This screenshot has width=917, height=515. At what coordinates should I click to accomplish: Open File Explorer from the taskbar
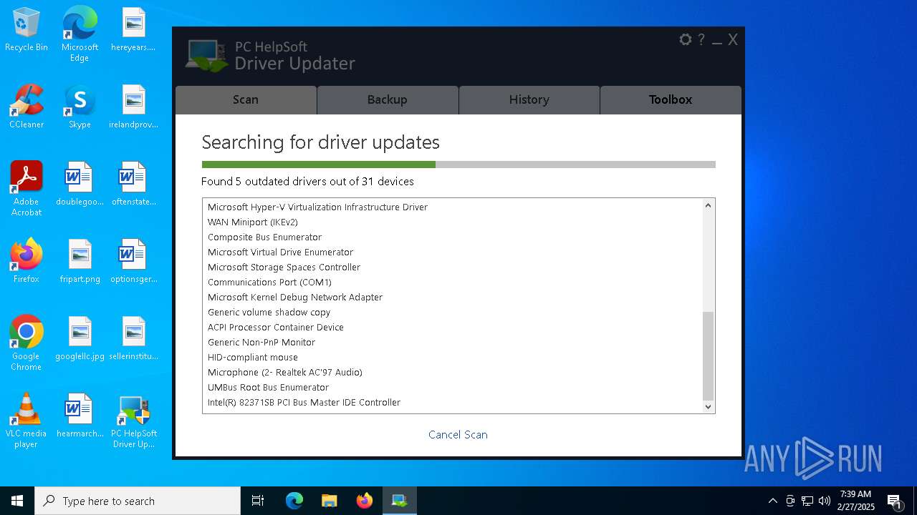329,501
